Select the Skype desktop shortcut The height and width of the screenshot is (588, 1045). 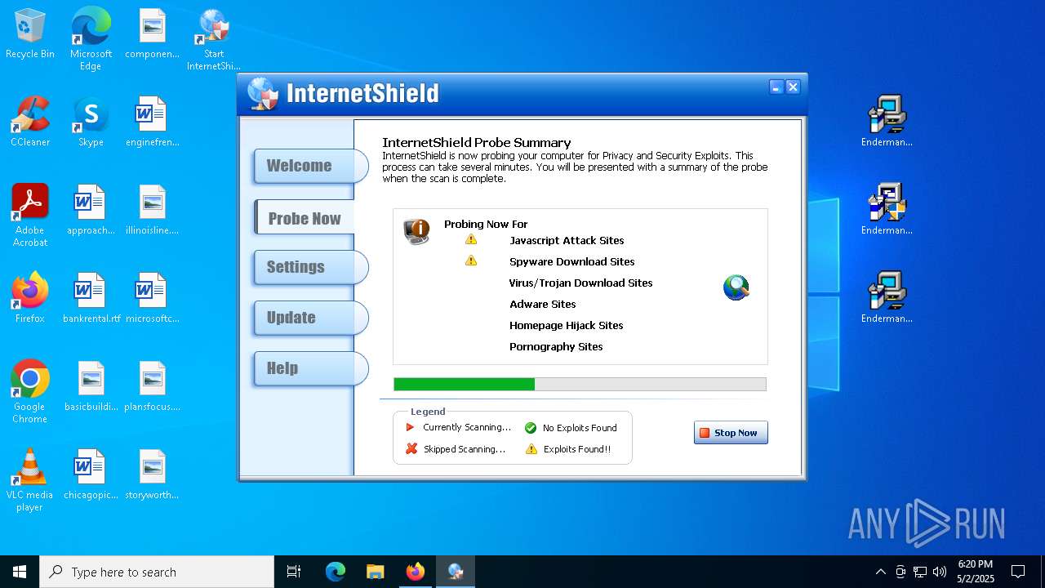tap(91, 122)
